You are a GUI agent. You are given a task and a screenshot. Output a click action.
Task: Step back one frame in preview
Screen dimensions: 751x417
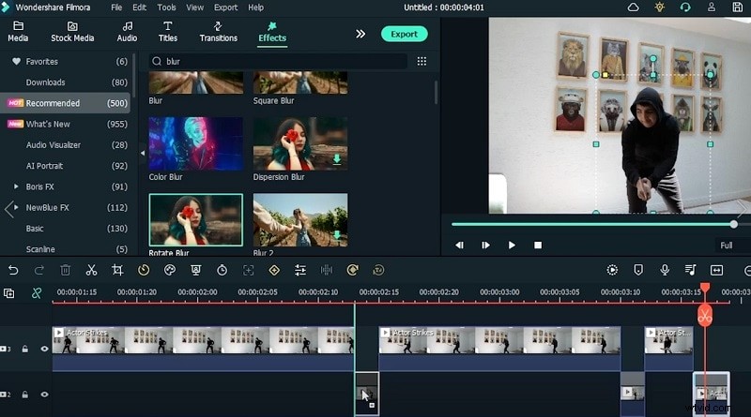coord(459,245)
